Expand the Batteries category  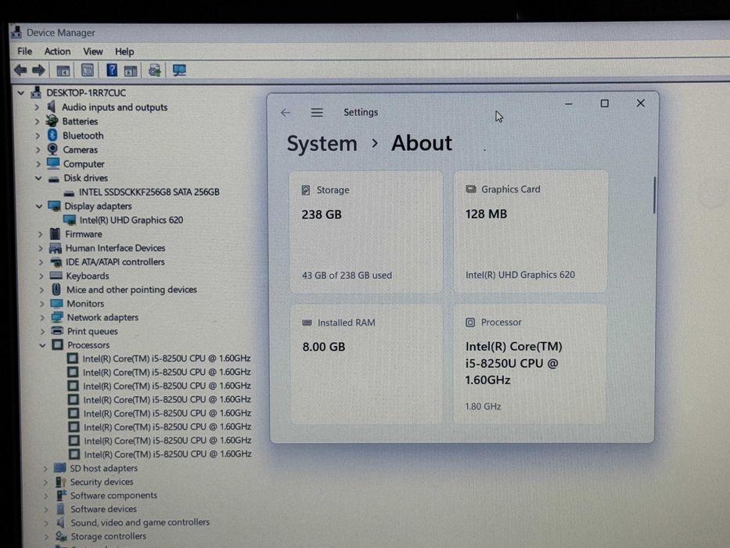click(x=38, y=121)
